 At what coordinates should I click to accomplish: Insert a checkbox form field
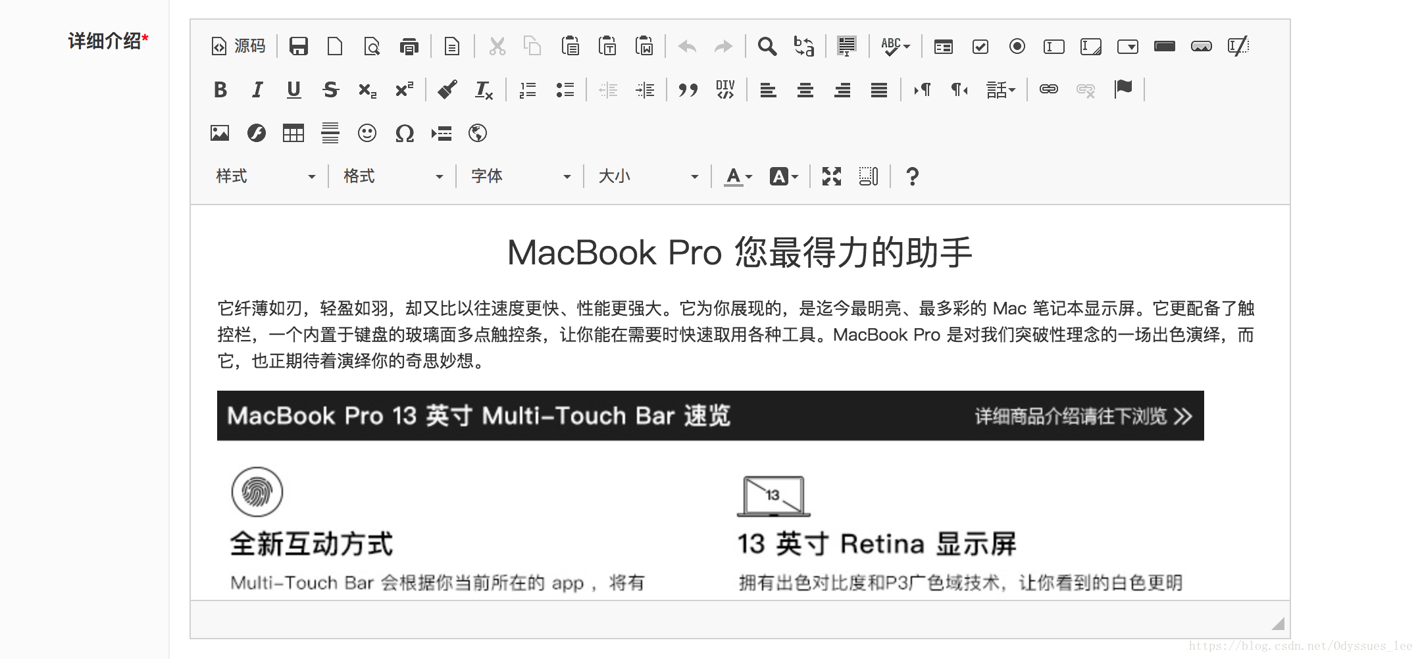tap(980, 46)
